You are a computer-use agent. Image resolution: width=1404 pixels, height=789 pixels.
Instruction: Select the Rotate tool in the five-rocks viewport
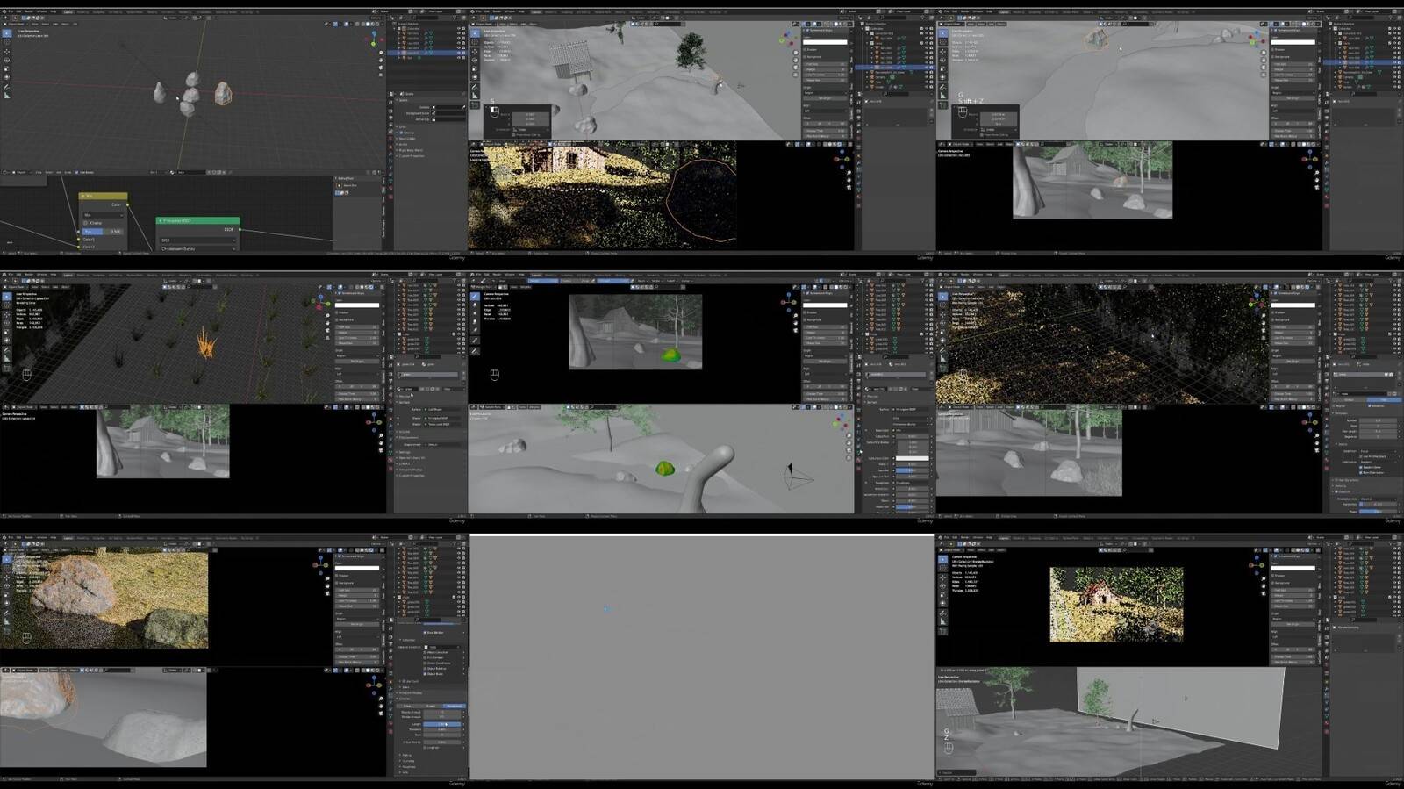(x=7, y=60)
